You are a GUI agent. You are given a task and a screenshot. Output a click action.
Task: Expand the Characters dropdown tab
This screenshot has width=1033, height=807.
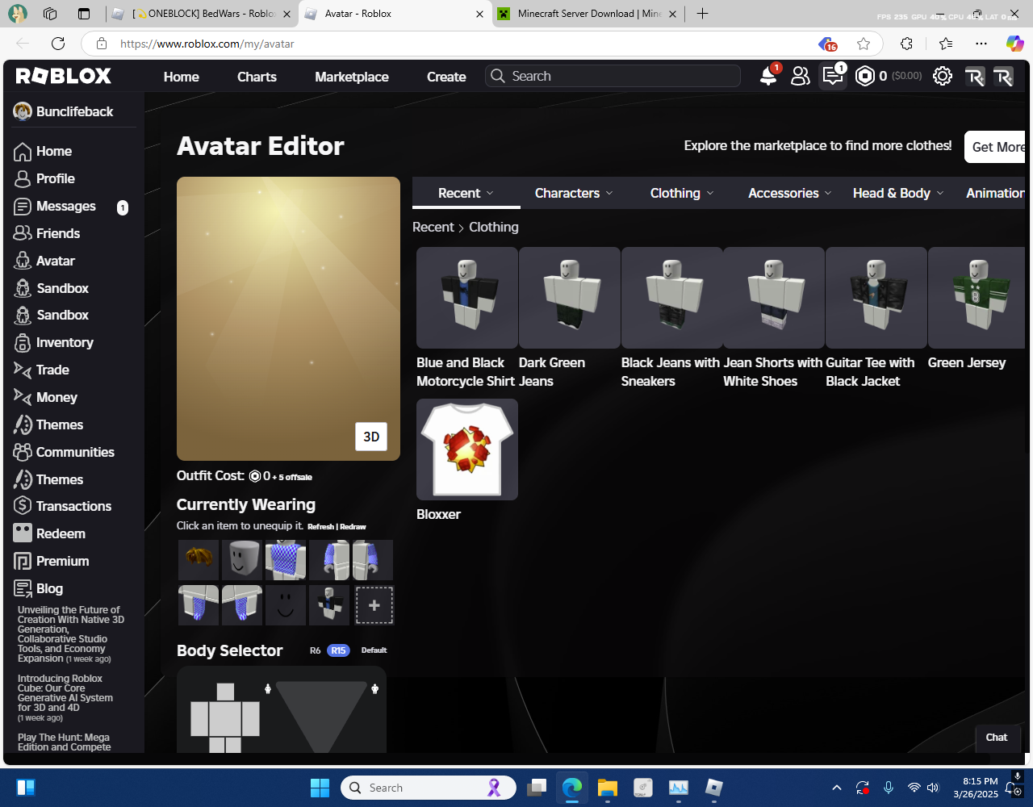click(x=574, y=193)
